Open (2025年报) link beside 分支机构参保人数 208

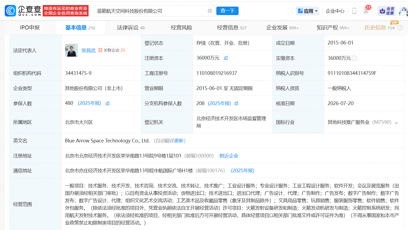click(x=220, y=103)
